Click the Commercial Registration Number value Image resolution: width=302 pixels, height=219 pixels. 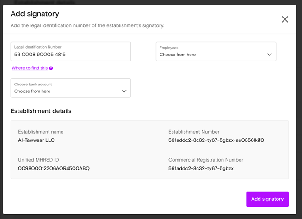(201, 168)
